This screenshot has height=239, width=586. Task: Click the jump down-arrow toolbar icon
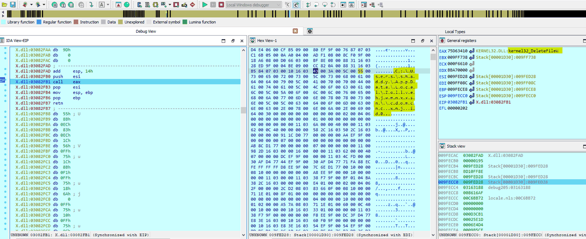pos(91,4)
